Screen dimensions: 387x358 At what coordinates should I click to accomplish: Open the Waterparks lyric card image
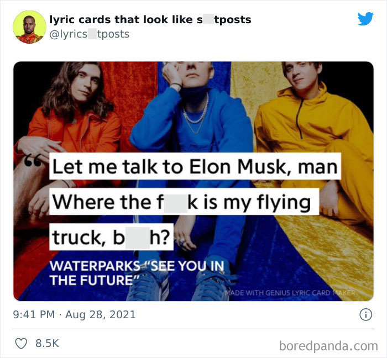point(193,181)
